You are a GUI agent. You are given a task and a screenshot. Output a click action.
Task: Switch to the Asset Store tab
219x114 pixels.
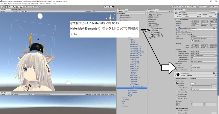17,10
